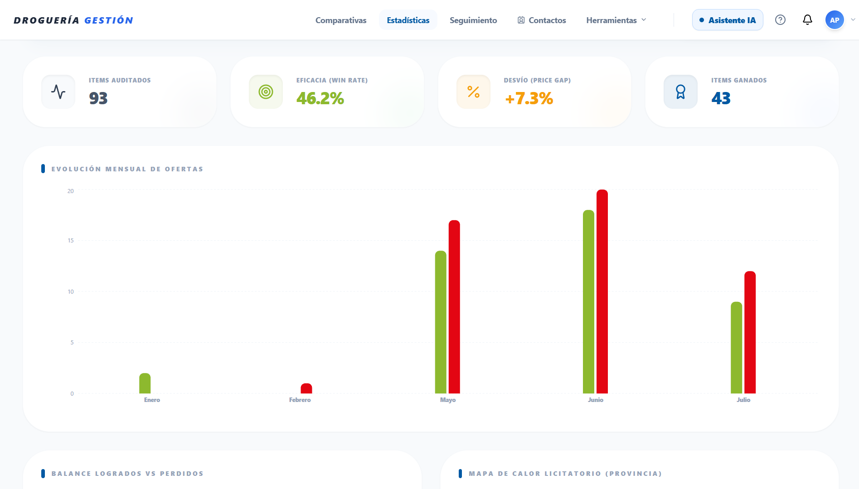
Task: Click the percent icon for Desvío
Action: (x=473, y=92)
